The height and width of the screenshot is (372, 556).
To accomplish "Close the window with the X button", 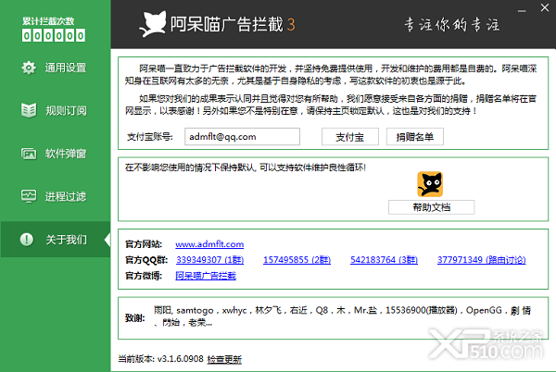I will click(545, 7).
